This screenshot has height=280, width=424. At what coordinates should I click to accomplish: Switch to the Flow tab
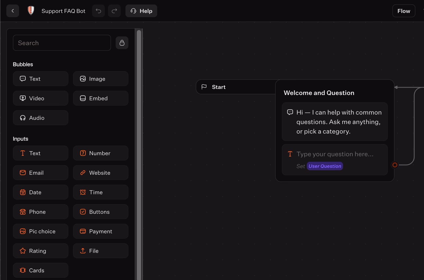click(x=404, y=11)
